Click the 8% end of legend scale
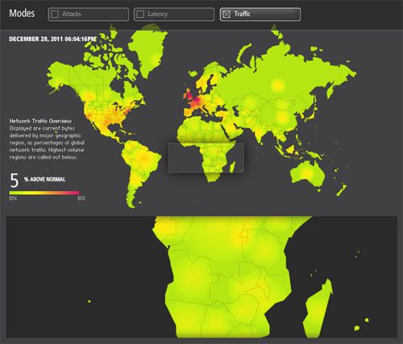403x344 pixels. coord(81,198)
